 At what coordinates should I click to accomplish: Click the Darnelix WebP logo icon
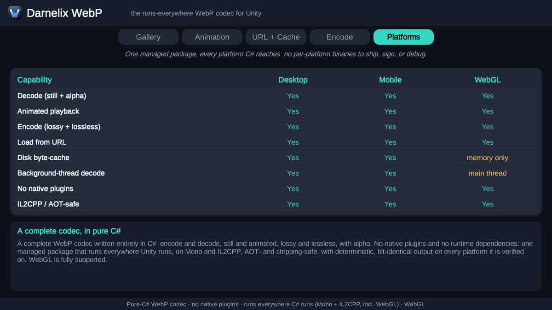15,13
